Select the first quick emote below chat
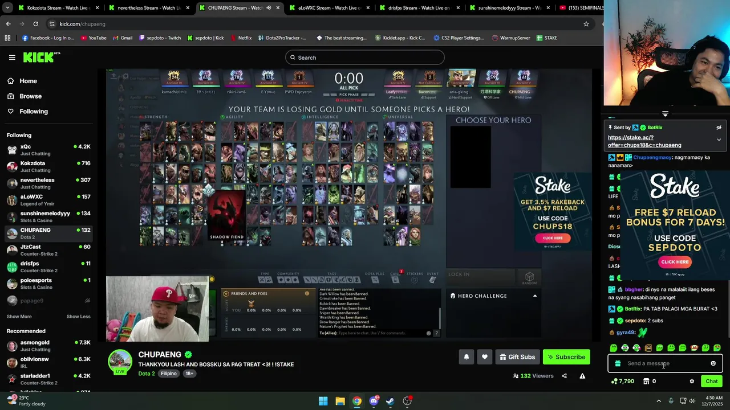The image size is (730, 410). (614, 348)
